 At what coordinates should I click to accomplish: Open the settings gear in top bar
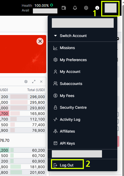pyautogui.click(x=86, y=8)
